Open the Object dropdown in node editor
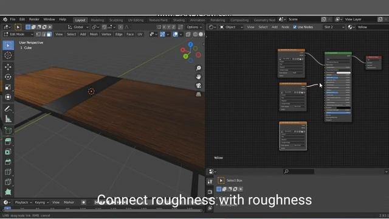The width and height of the screenshot is (389, 219). point(231,27)
